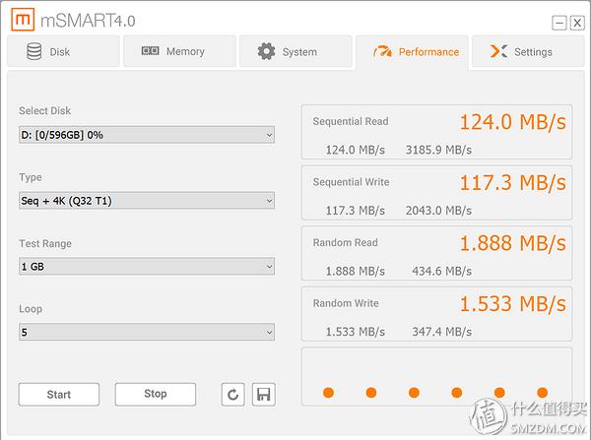Open the Test Range dropdown 1 GB
This screenshot has height=440, width=591.
147,267
